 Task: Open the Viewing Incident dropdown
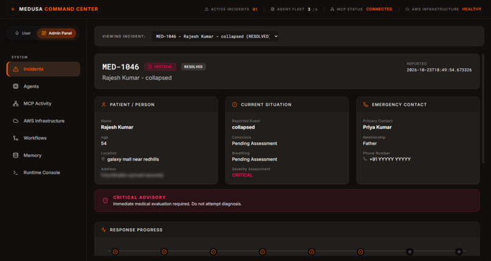[215, 37]
